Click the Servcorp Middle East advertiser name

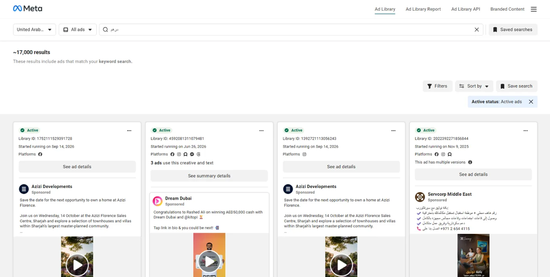pos(449,194)
